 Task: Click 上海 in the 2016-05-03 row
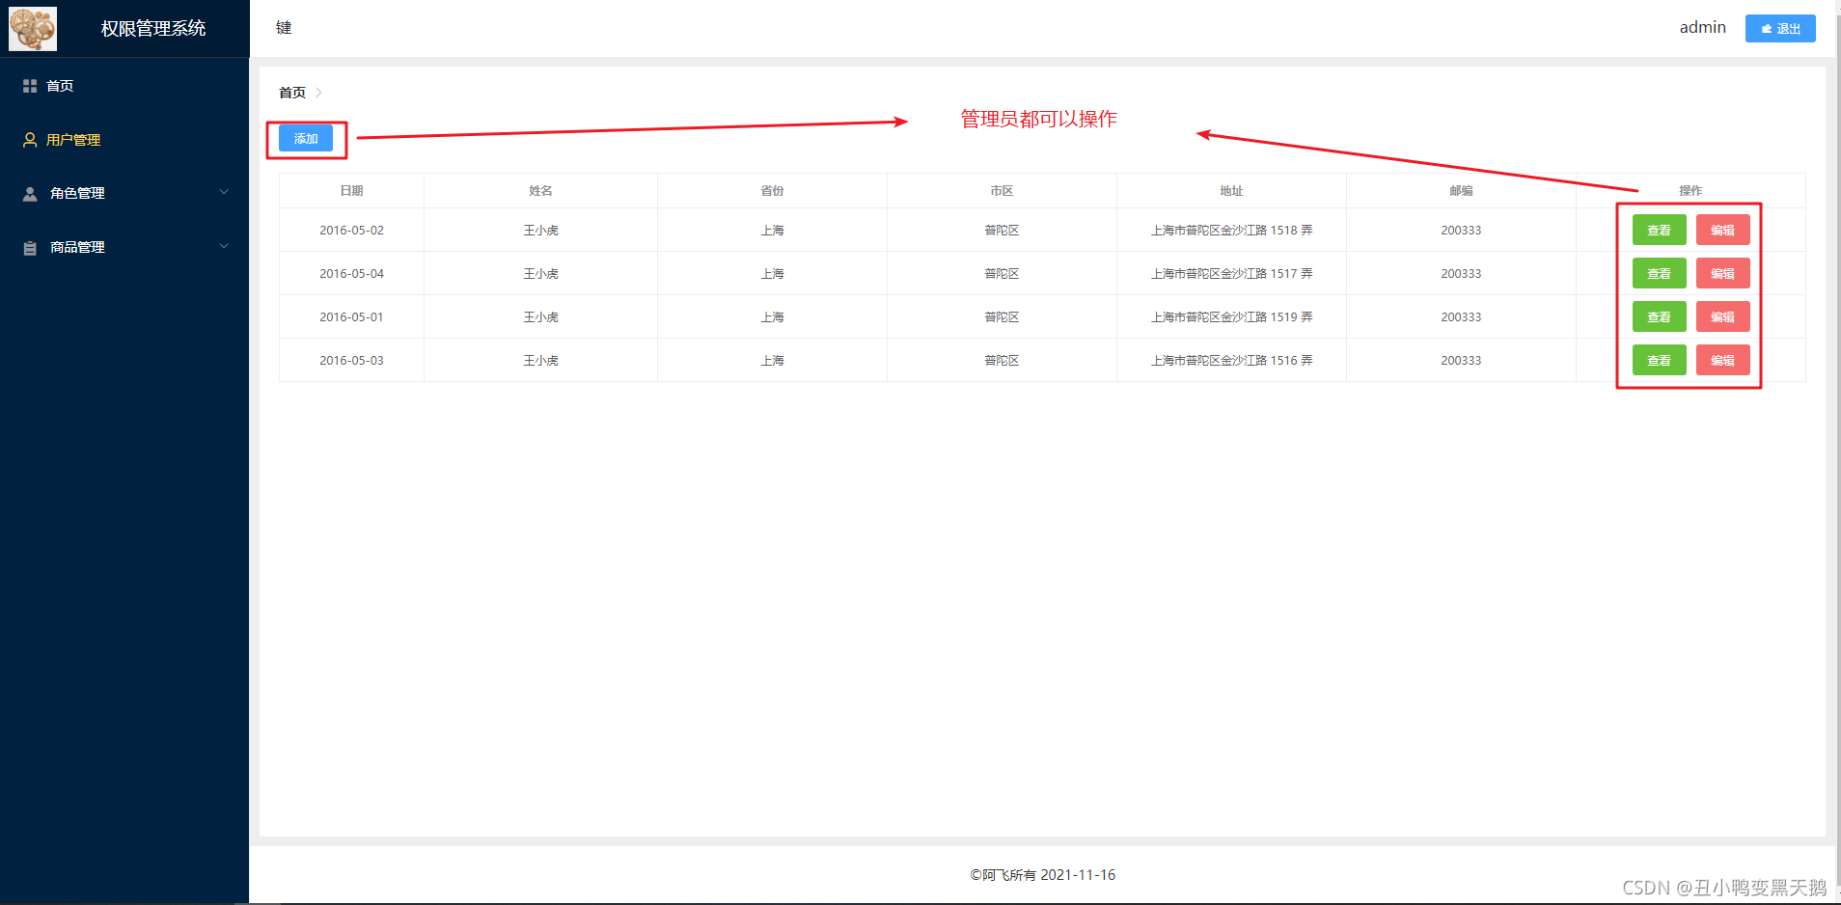[x=772, y=360]
